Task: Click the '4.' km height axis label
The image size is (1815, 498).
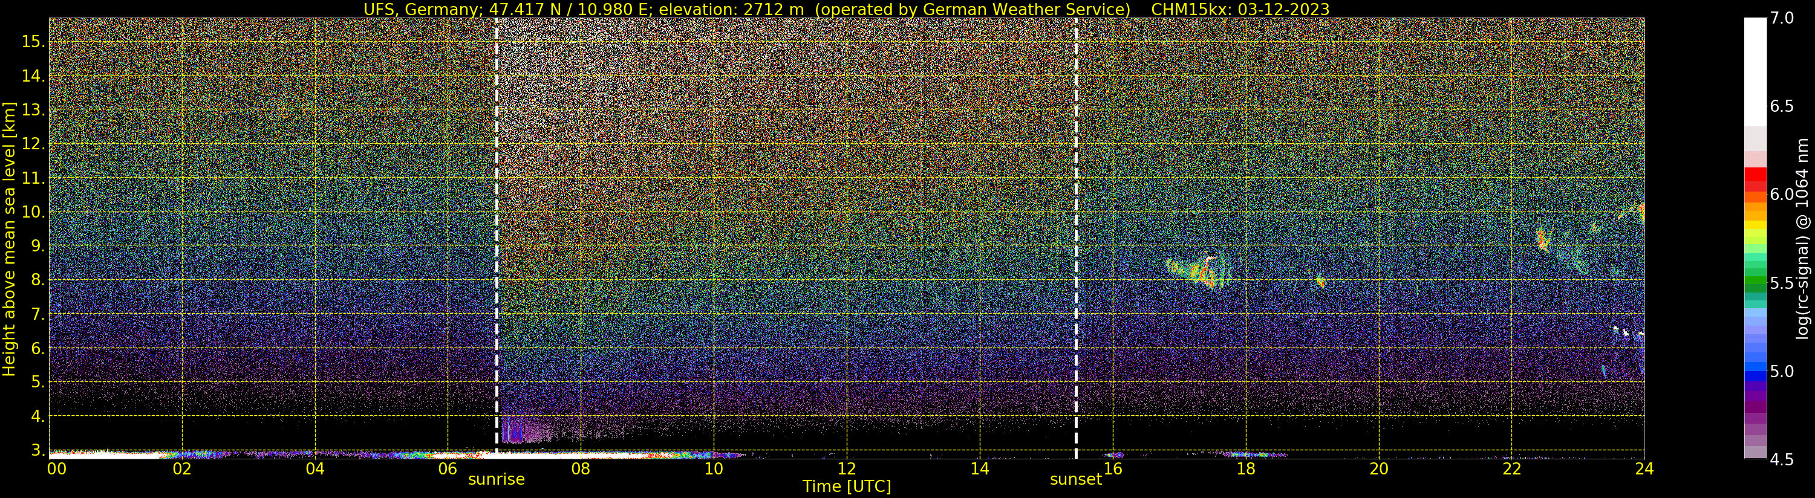Action: pyautogui.click(x=37, y=416)
